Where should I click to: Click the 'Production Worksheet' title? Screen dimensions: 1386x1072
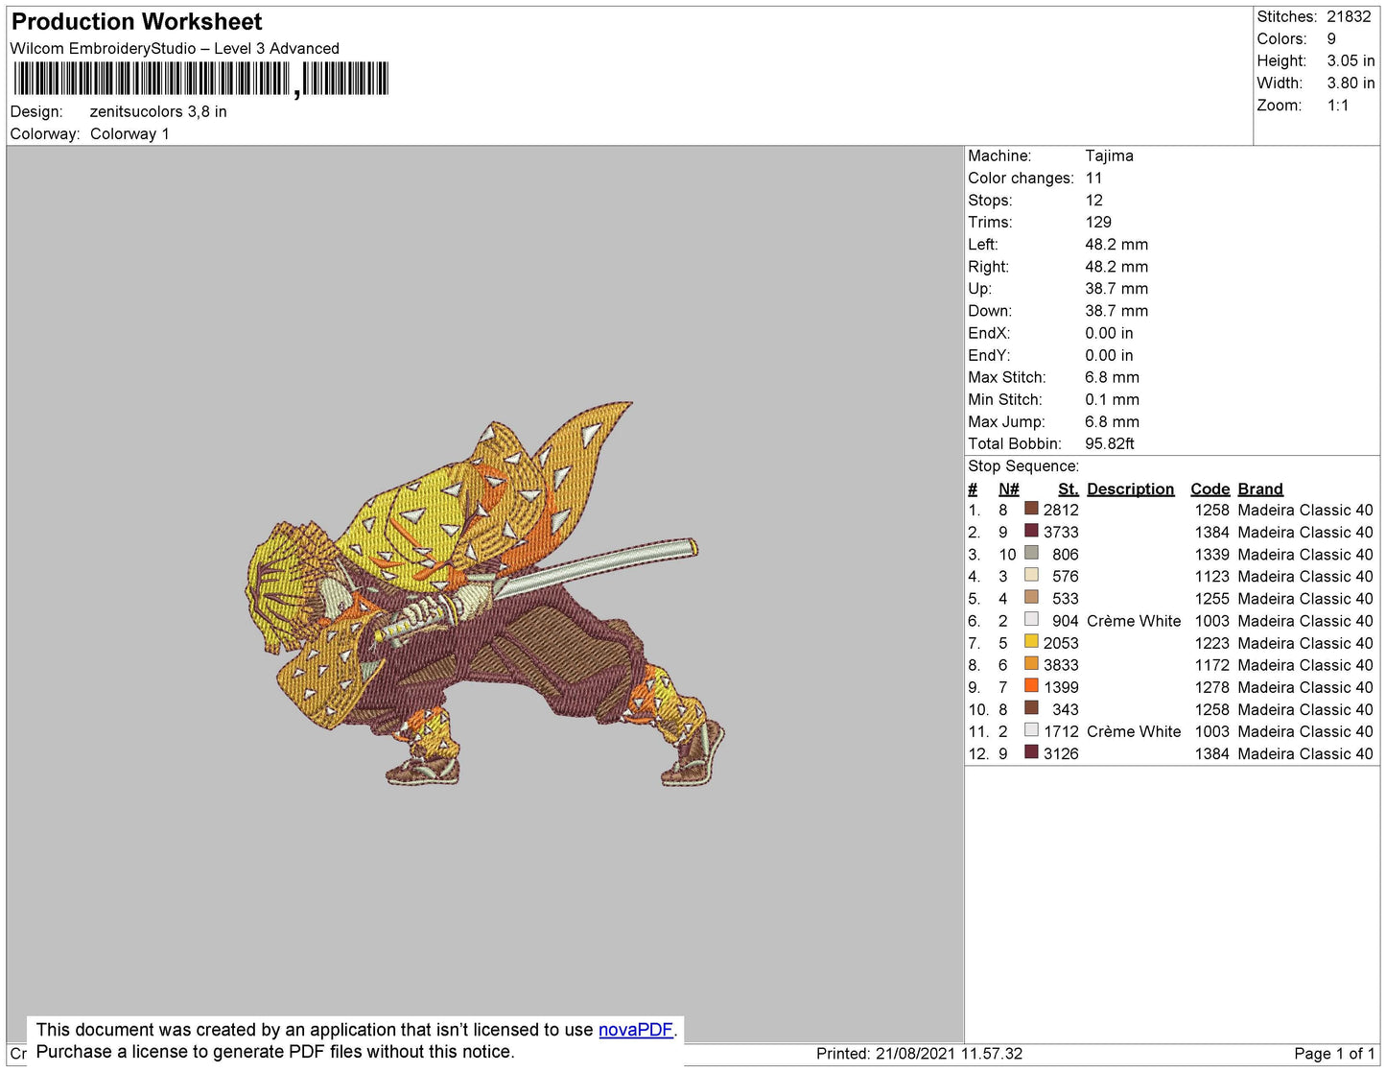(x=136, y=22)
